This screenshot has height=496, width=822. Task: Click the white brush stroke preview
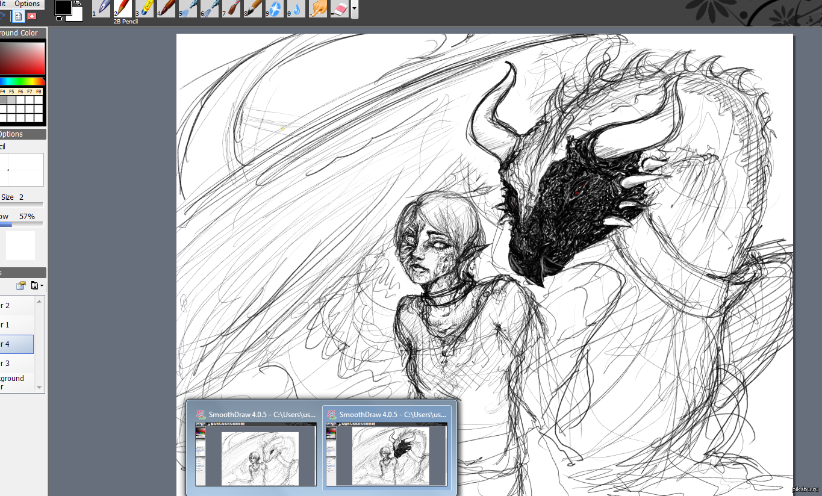coord(20,246)
